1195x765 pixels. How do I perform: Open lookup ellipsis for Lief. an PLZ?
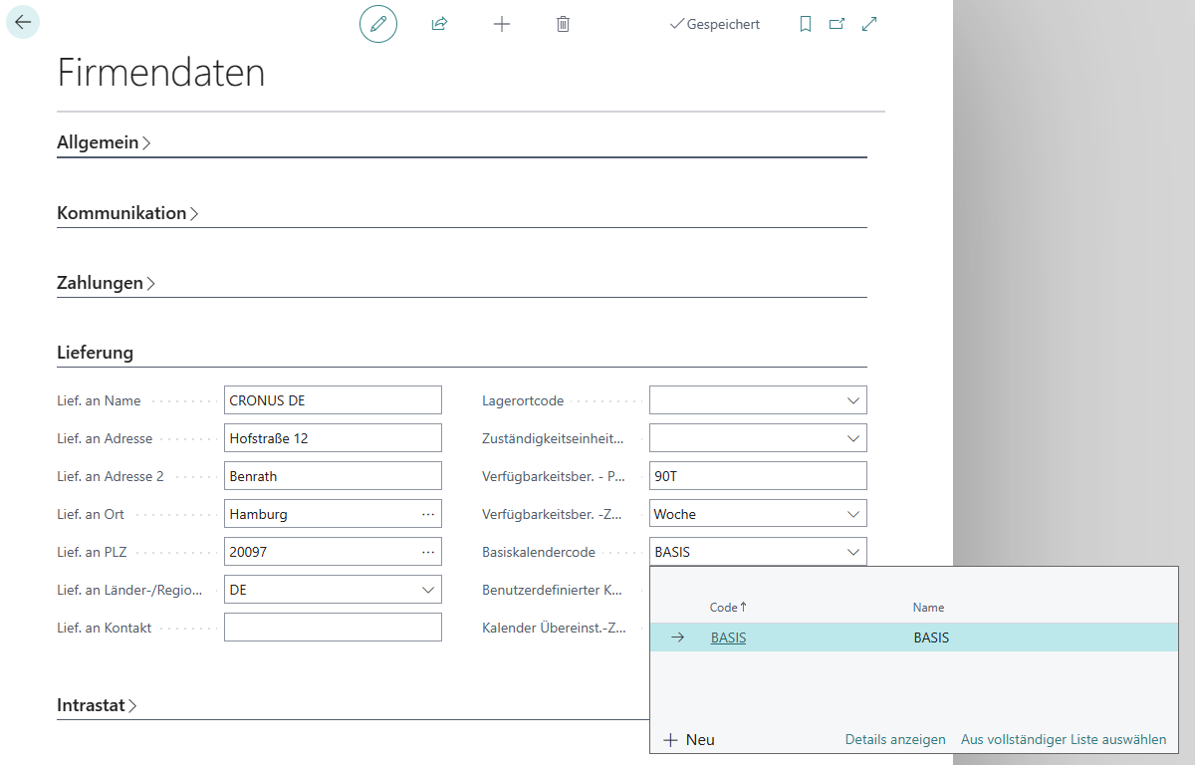tap(428, 552)
